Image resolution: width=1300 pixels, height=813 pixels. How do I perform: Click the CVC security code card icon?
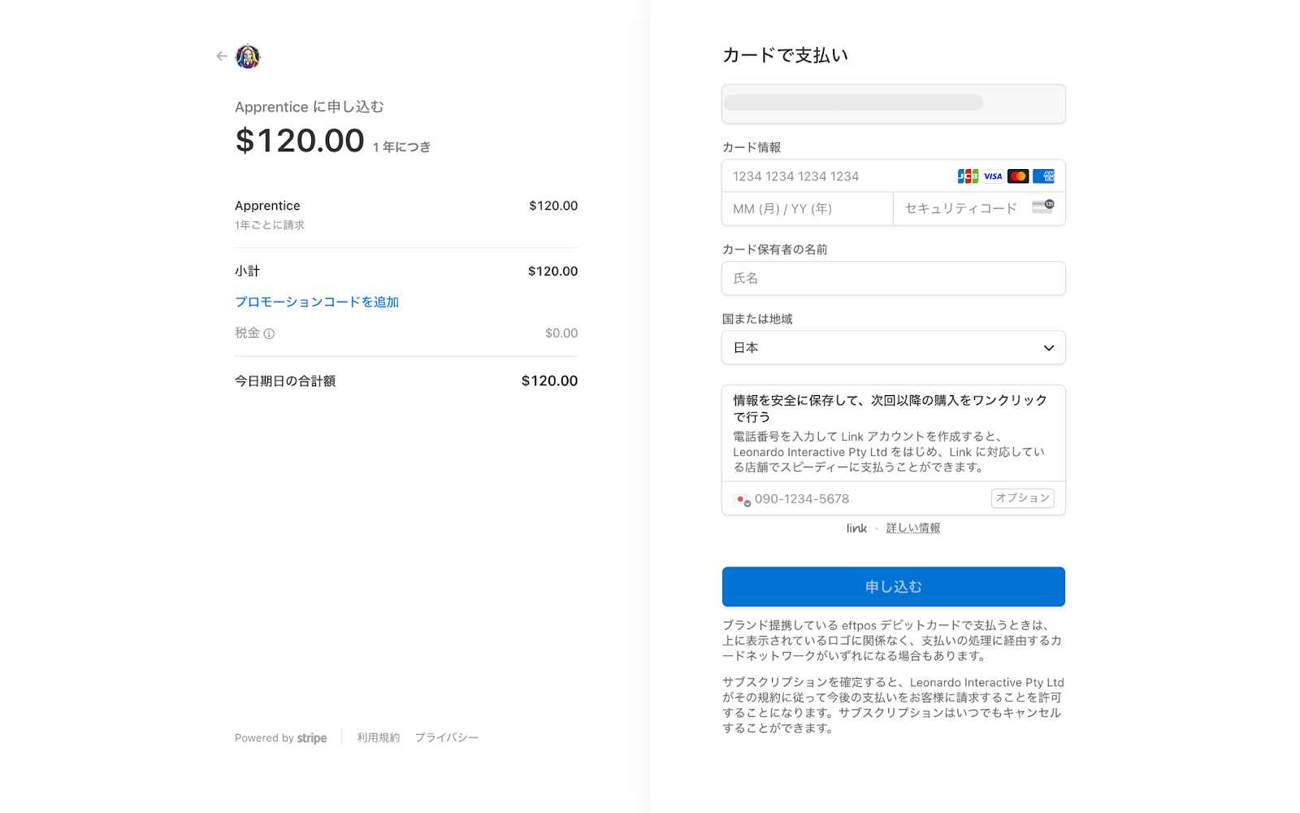click(1043, 207)
